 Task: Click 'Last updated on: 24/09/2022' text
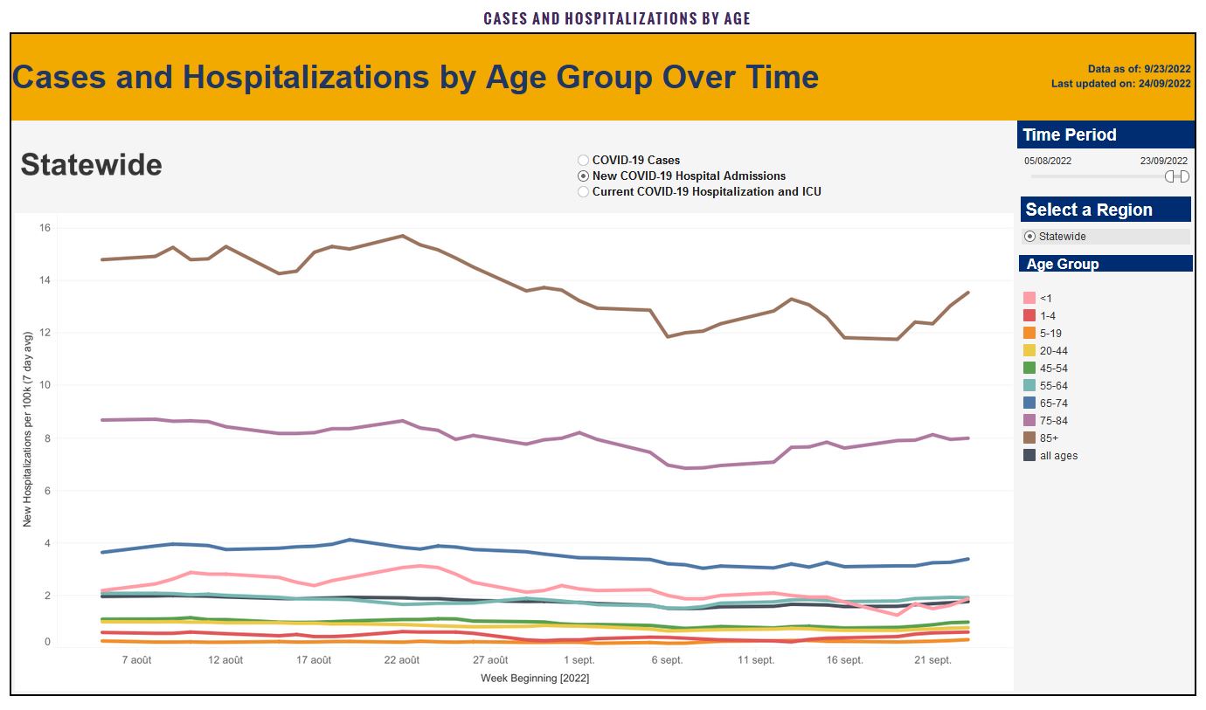click(x=1121, y=84)
